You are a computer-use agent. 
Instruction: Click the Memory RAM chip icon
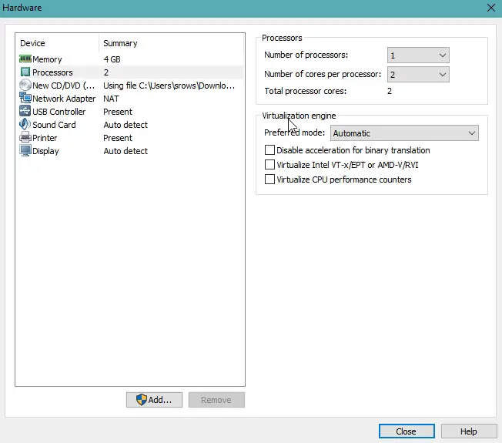[25, 59]
